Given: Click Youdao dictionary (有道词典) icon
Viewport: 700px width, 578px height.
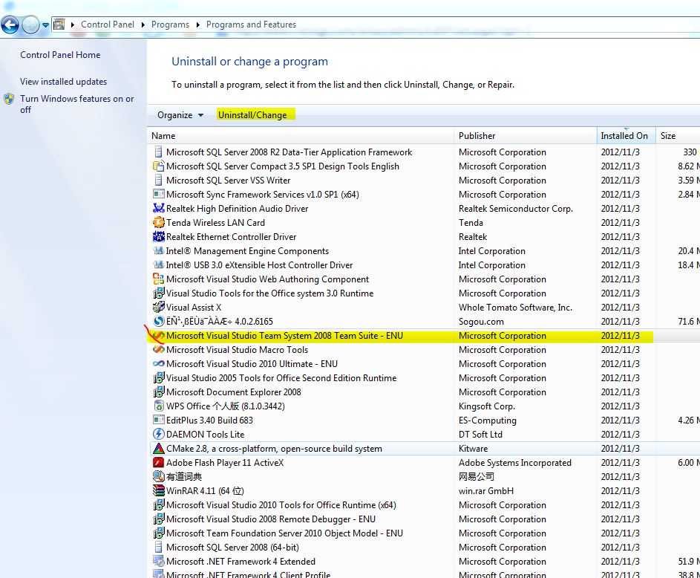Looking at the screenshot, I should [158, 477].
